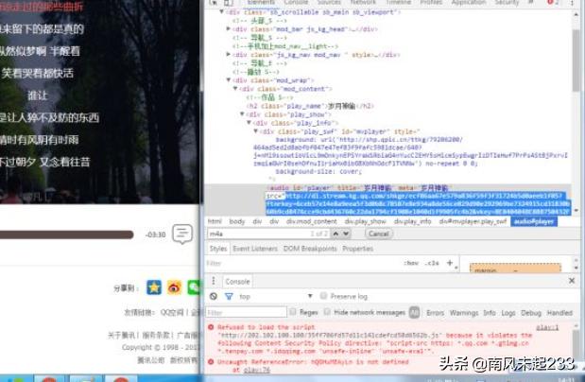This screenshot has height=382, width=585.
Task: Expand the mod_bar js_kg_head div node
Action: click(x=229, y=28)
